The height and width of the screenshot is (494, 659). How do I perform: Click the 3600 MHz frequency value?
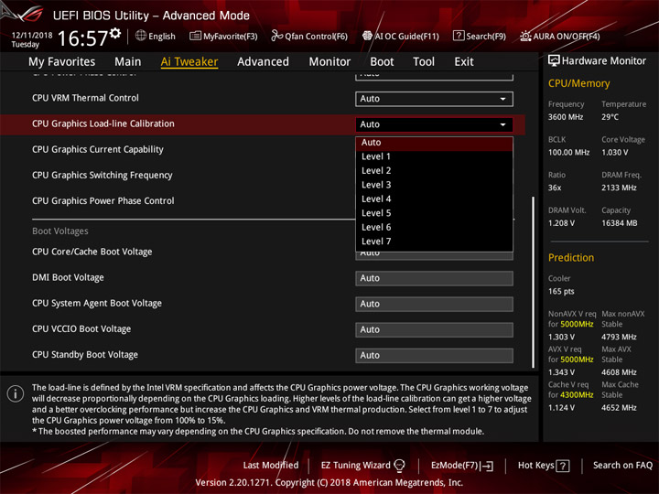[x=566, y=117]
